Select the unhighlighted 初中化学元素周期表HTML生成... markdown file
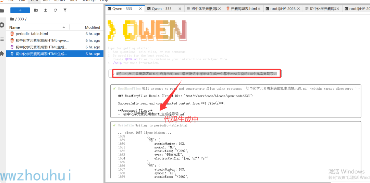This screenshot has height=183, width=370. point(55,47)
